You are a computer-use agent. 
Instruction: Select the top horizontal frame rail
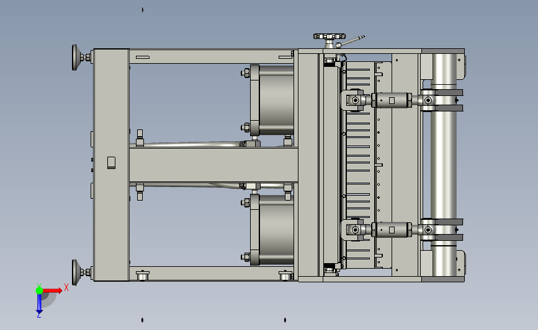tap(211, 56)
